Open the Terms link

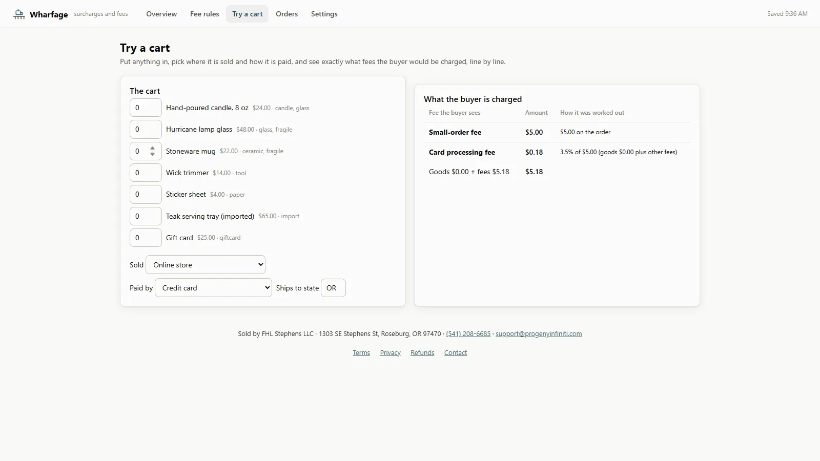pyautogui.click(x=361, y=353)
